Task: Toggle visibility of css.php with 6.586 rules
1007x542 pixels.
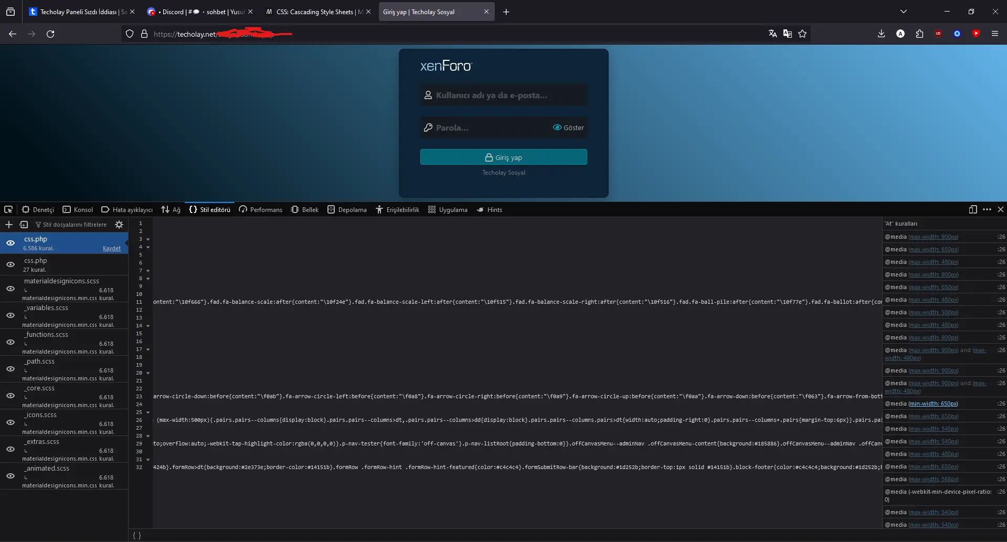Action: (x=10, y=243)
